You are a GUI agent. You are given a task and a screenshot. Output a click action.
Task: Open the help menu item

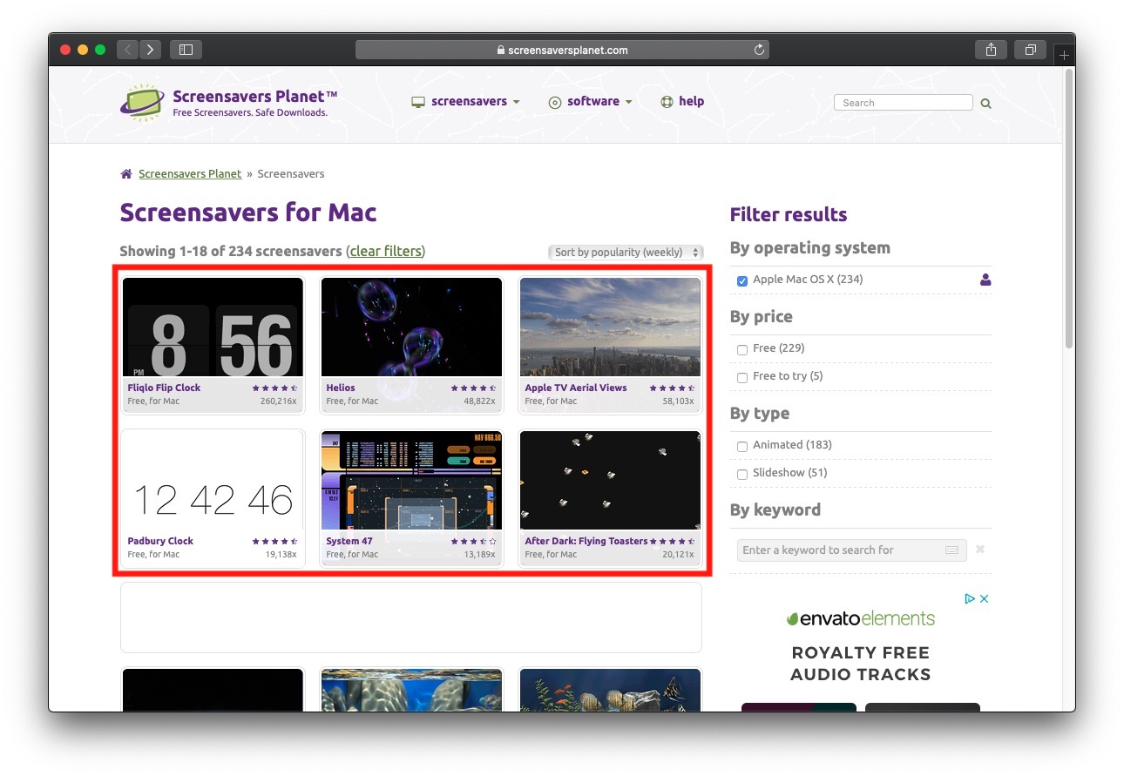coord(682,102)
